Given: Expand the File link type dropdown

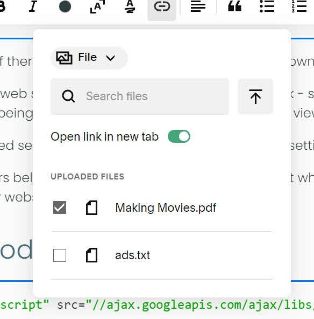Looking at the screenshot, I should (x=89, y=58).
